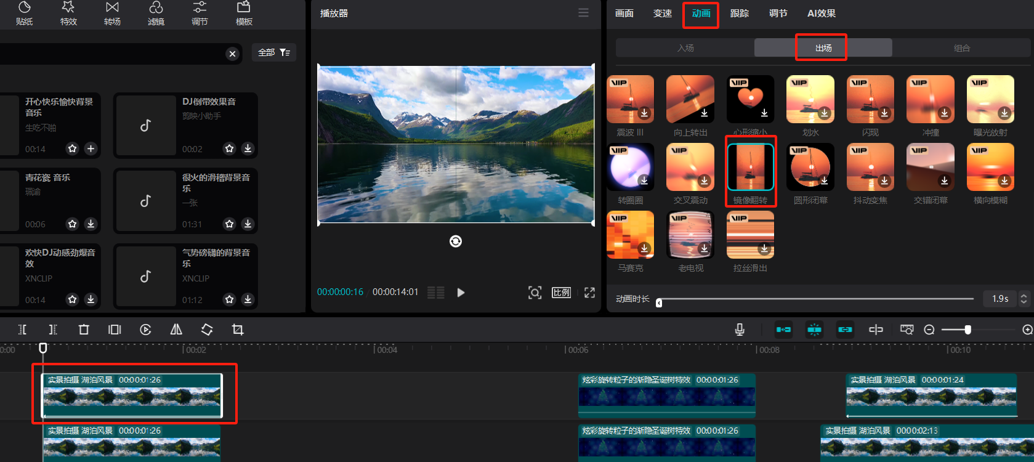Click the mirror flip toolbar icon
Image resolution: width=1034 pixels, height=462 pixels.
(x=176, y=330)
